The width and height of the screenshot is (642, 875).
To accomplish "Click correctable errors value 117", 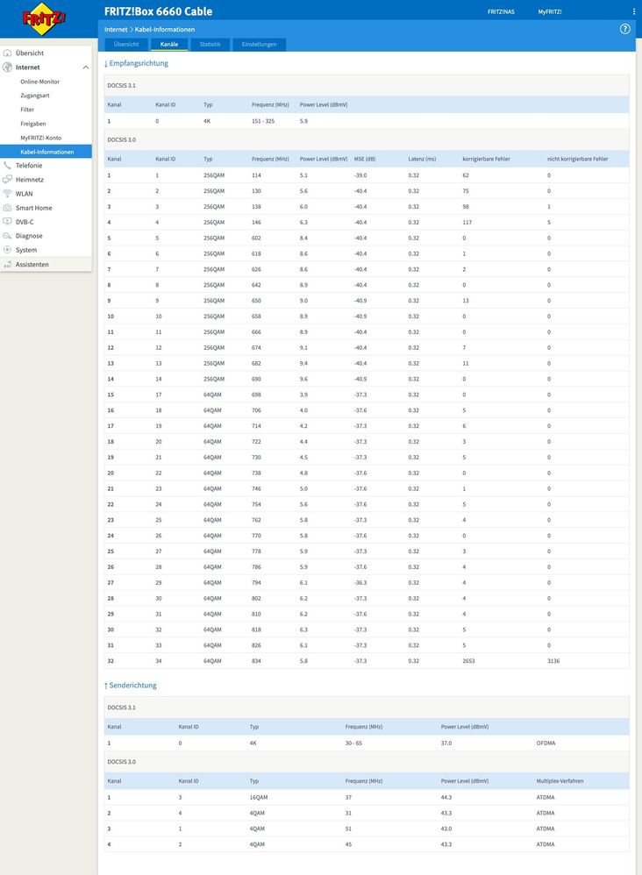I will pos(467,222).
